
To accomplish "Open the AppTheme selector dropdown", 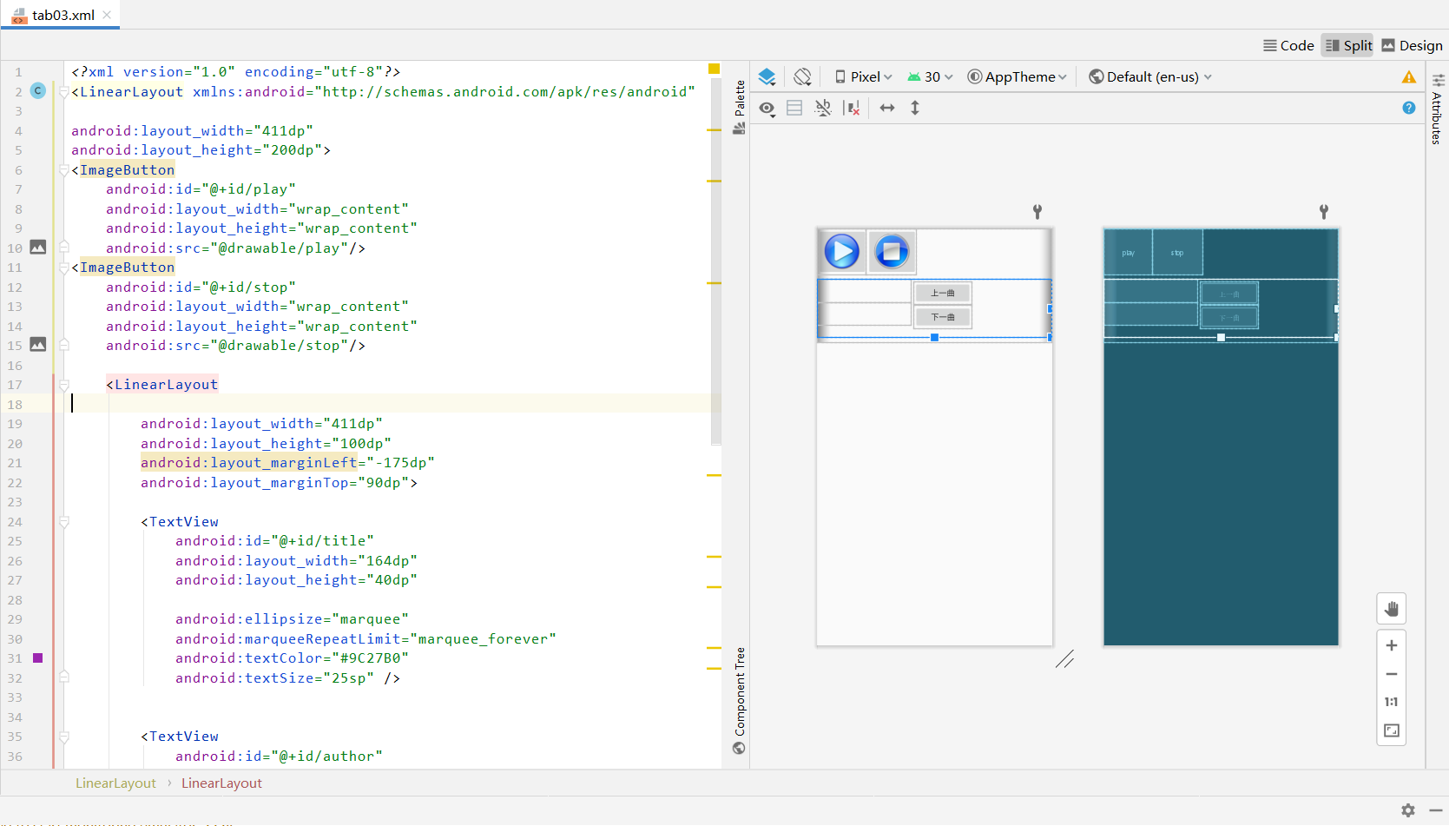I will click(x=1017, y=76).
